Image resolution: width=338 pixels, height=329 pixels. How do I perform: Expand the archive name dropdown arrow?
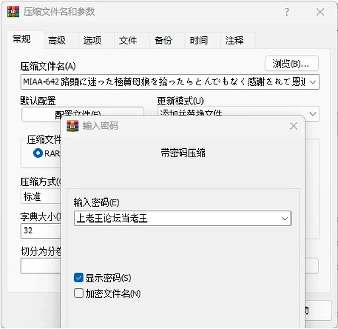click(x=313, y=82)
